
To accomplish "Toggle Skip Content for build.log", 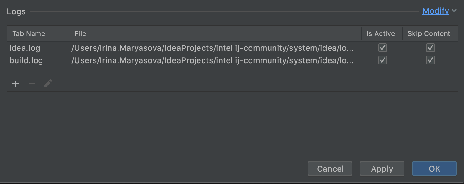I will 430,60.
